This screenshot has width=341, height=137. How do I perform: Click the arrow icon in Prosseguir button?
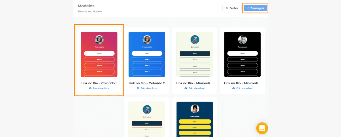coord(248,8)
